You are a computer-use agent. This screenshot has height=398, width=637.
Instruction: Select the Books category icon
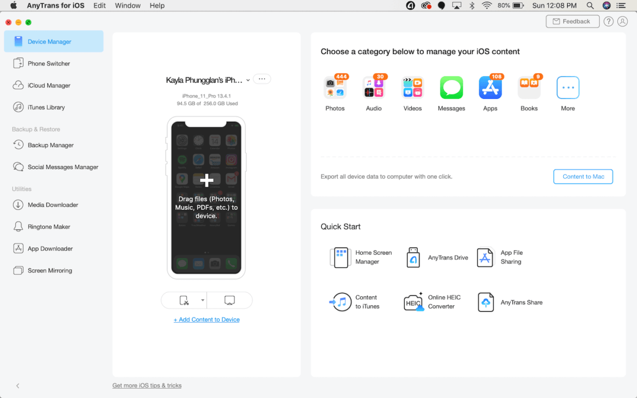click(x=529, y=87)
